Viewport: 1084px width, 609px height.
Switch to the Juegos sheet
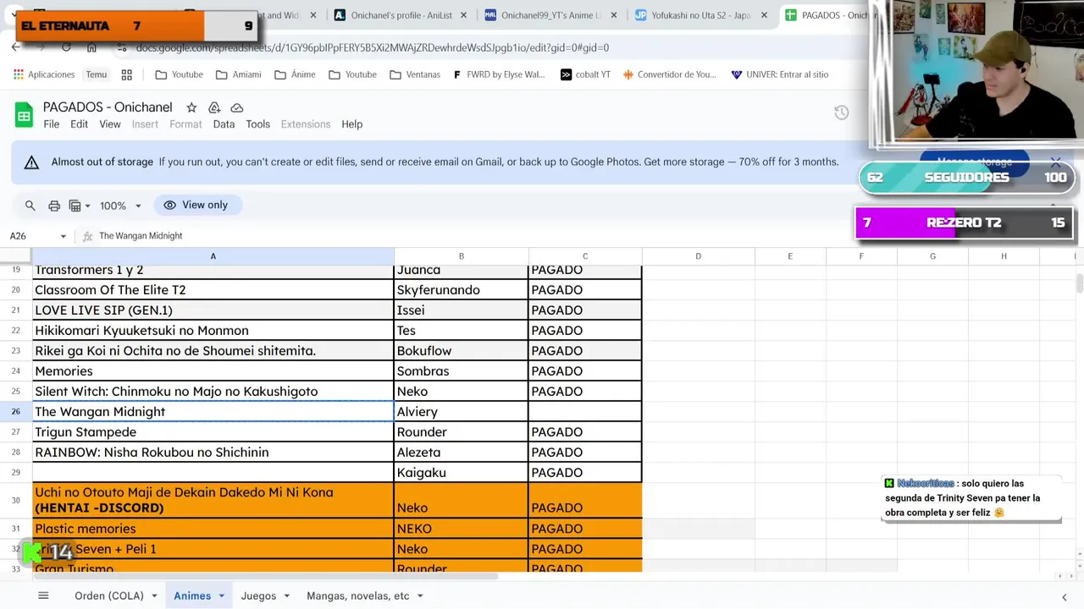click(258, 595)
